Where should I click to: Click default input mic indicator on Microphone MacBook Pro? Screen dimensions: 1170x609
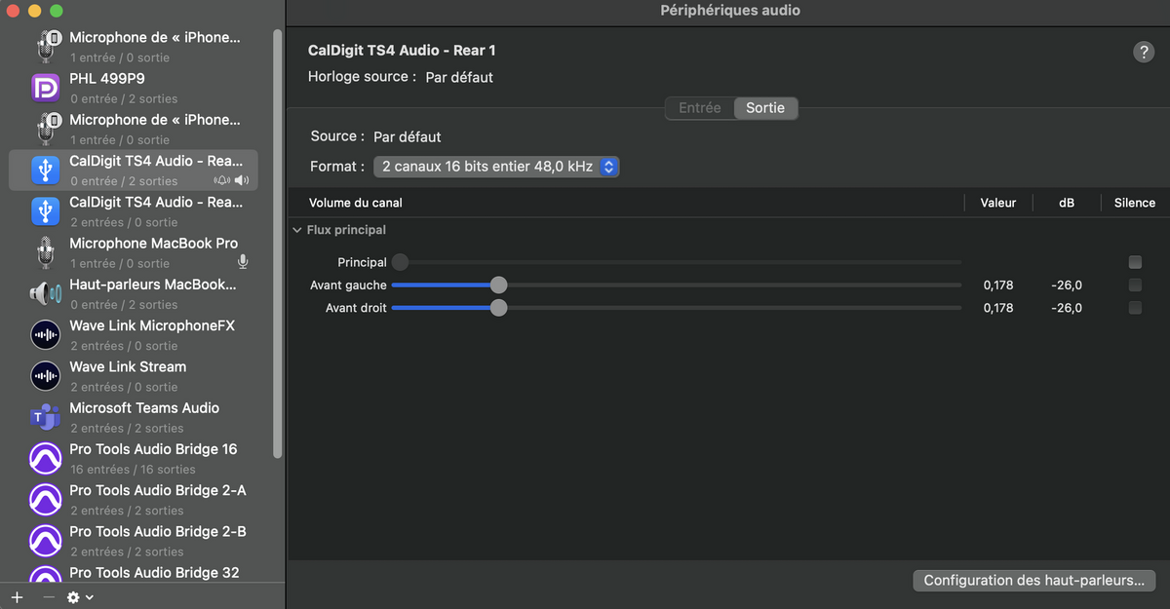pyautogui.click(x=243, y=263)
